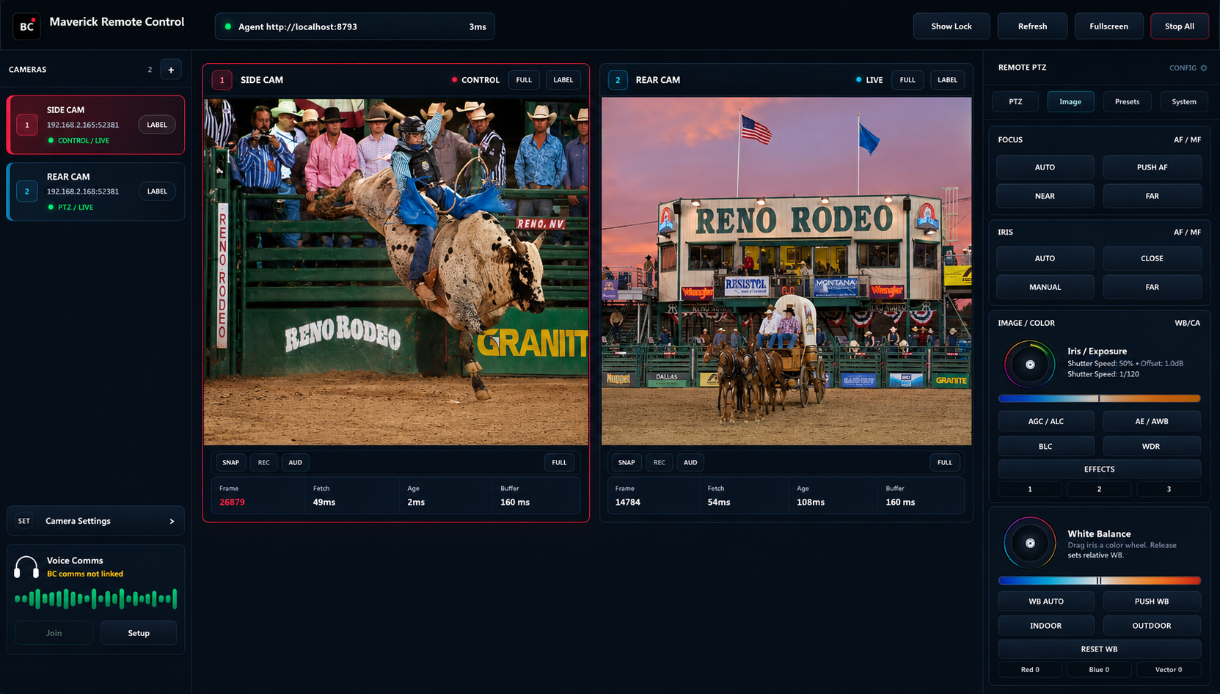Image resolution: width=1220 pixels, height=694 pixels.
Task: Click camera number 2 badge in sidebar
Action: [x=27, y=191]
